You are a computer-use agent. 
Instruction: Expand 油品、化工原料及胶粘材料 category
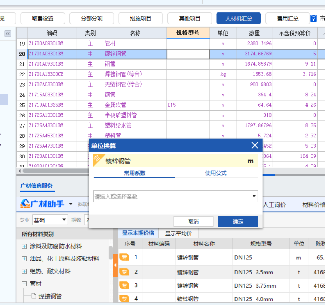(x=24, y=259)
